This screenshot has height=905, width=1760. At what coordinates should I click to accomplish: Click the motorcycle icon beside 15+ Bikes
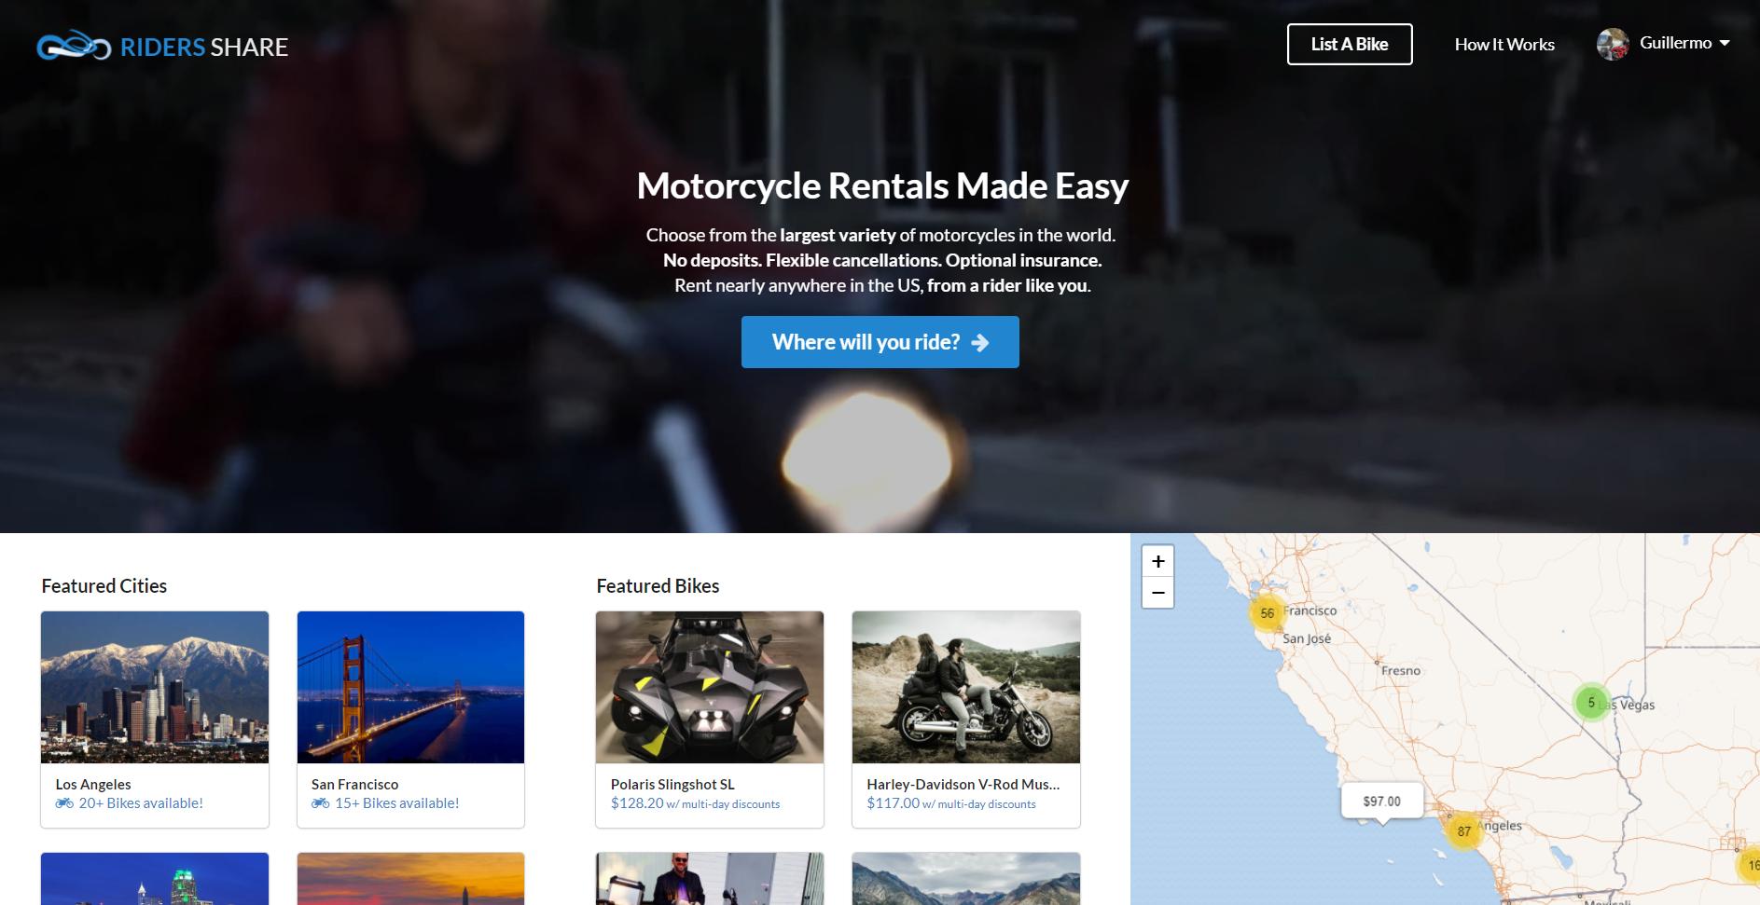321,803
